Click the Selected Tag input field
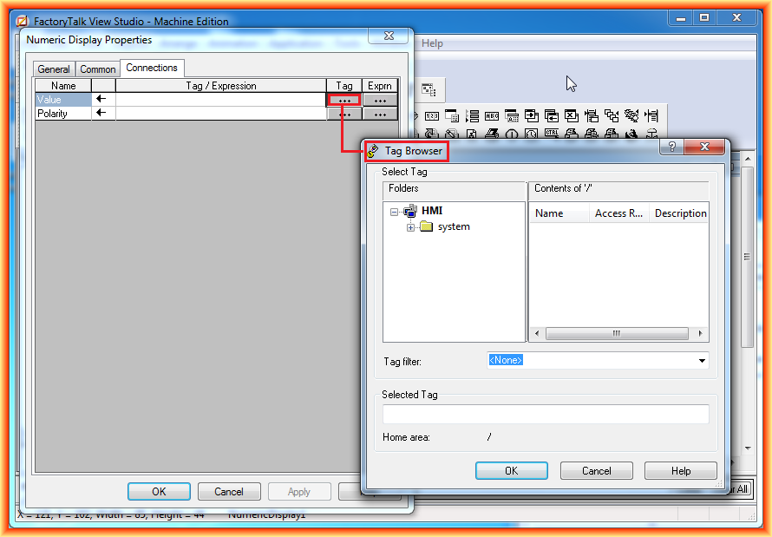Screen dimensions: 772x537 546,415
